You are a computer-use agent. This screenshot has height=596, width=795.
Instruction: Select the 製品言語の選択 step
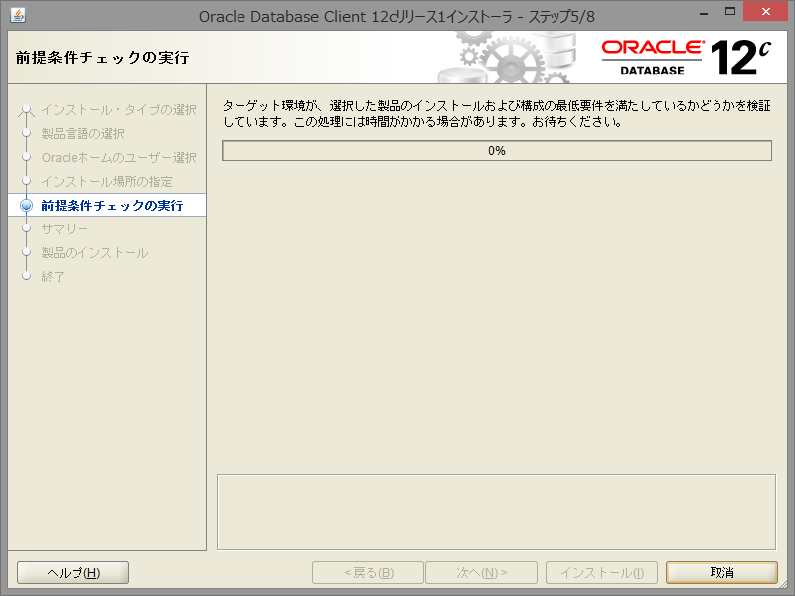coord(82,134)
